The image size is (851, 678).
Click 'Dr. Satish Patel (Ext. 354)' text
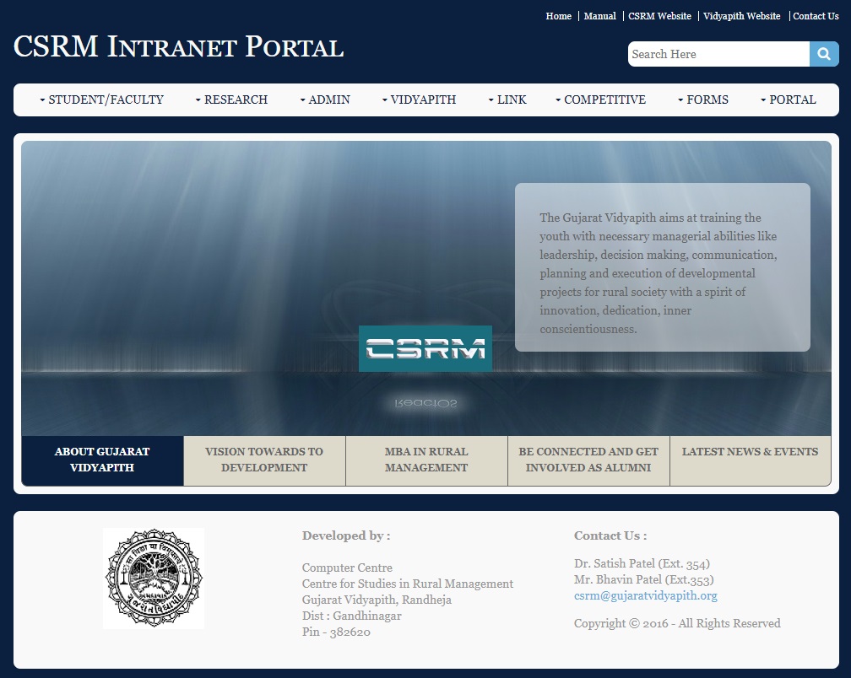[642, 563]
